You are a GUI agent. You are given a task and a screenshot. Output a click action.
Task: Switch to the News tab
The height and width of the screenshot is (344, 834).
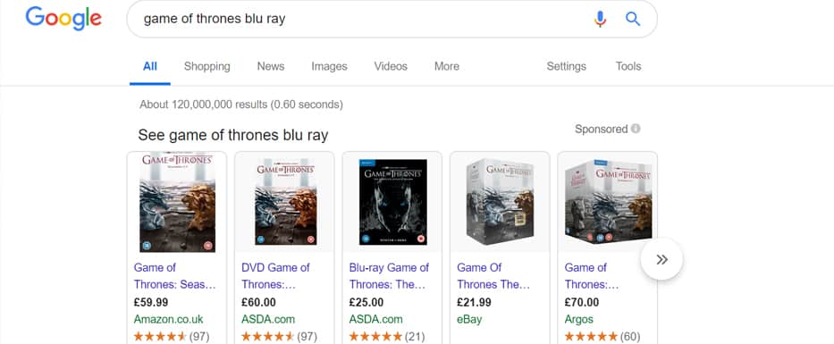pyautogui.click(x=271, y=66)
